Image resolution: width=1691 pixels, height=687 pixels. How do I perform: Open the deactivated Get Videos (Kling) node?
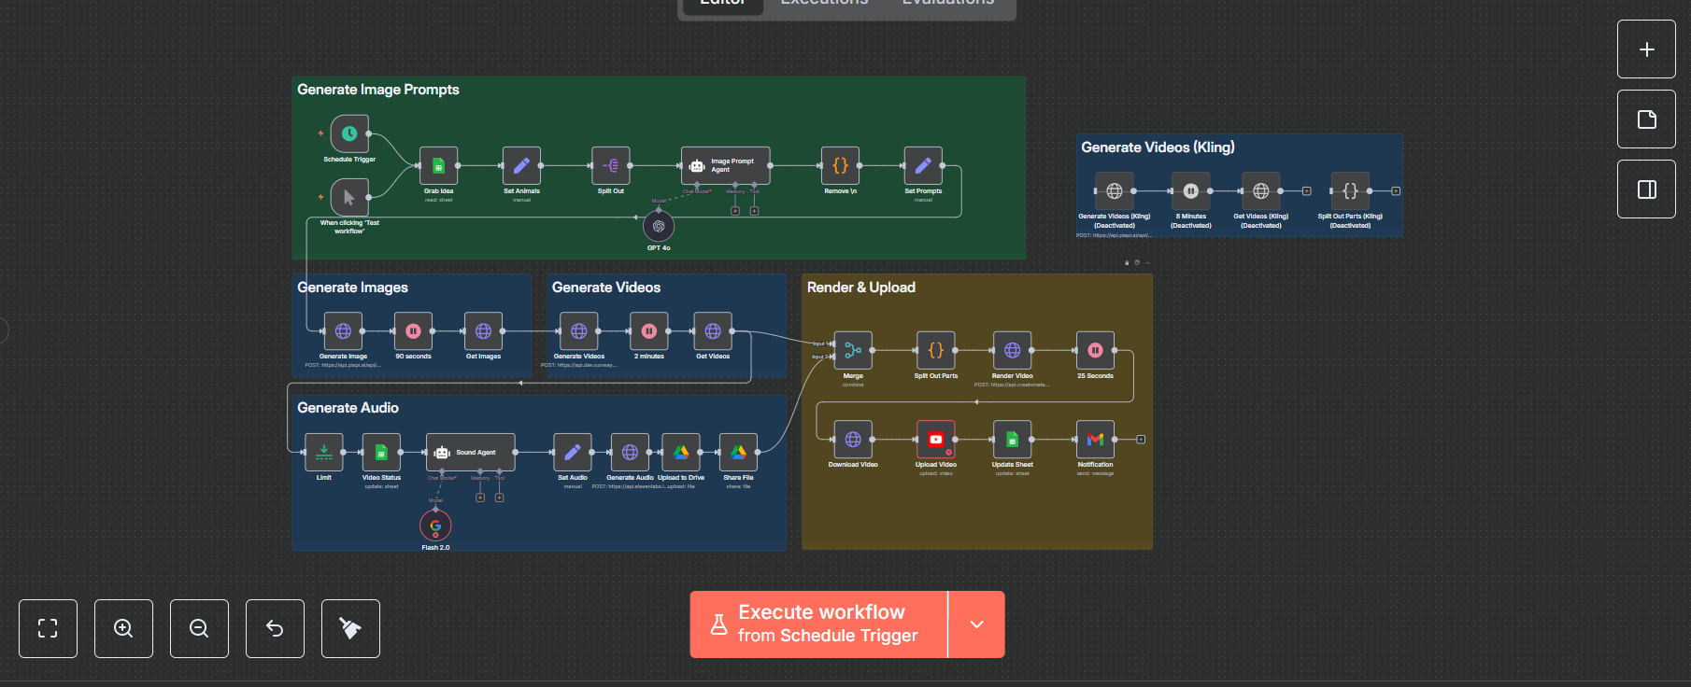point(1260,190)
